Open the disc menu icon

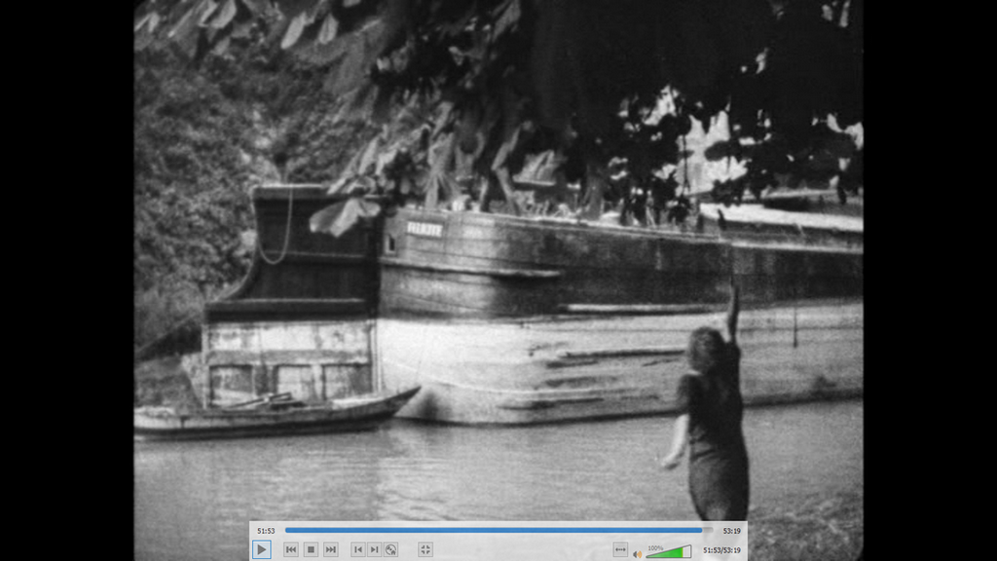pos(390,549)
